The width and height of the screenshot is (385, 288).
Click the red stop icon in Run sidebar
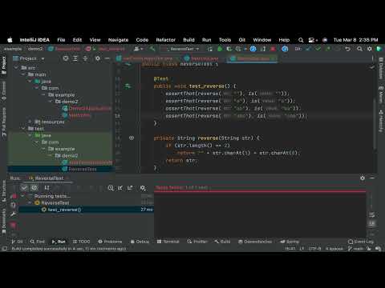point(13,226)
